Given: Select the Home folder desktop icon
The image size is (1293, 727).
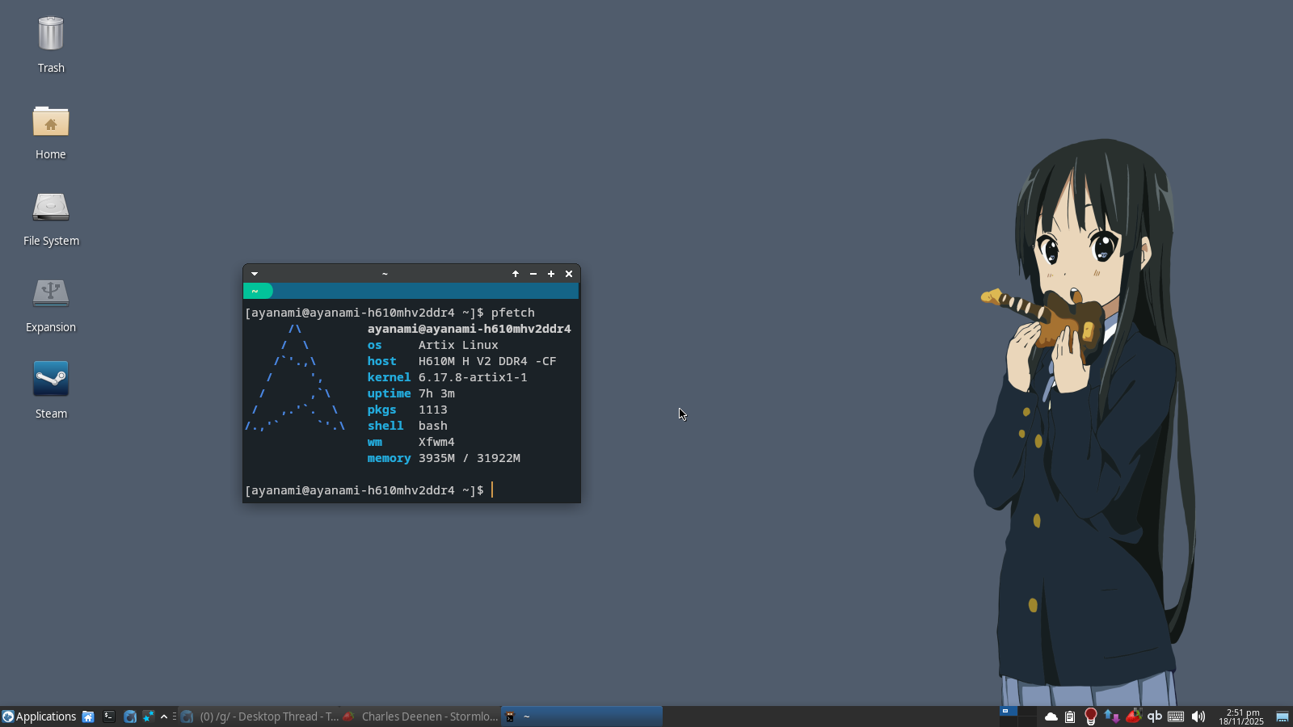Looking at the screenshot, I should 51,132.
